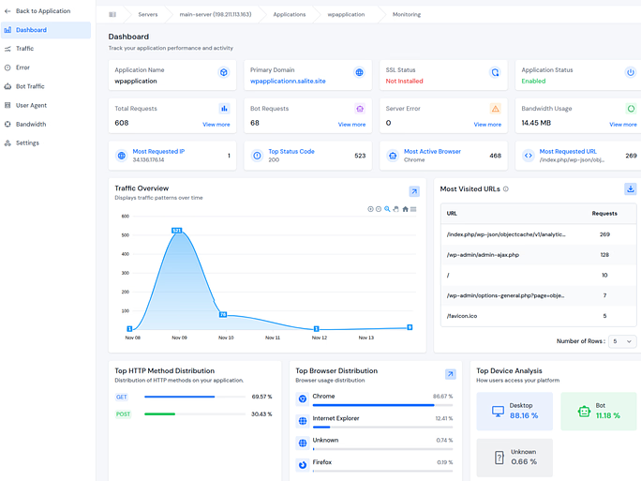The width and height of the screenshot is (641, 481).
Task: Open Bot Traffic in the sidebar
Action: click(30, 86)
